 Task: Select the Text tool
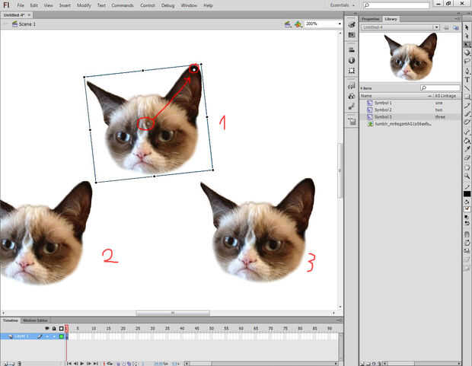coord(467,79)
